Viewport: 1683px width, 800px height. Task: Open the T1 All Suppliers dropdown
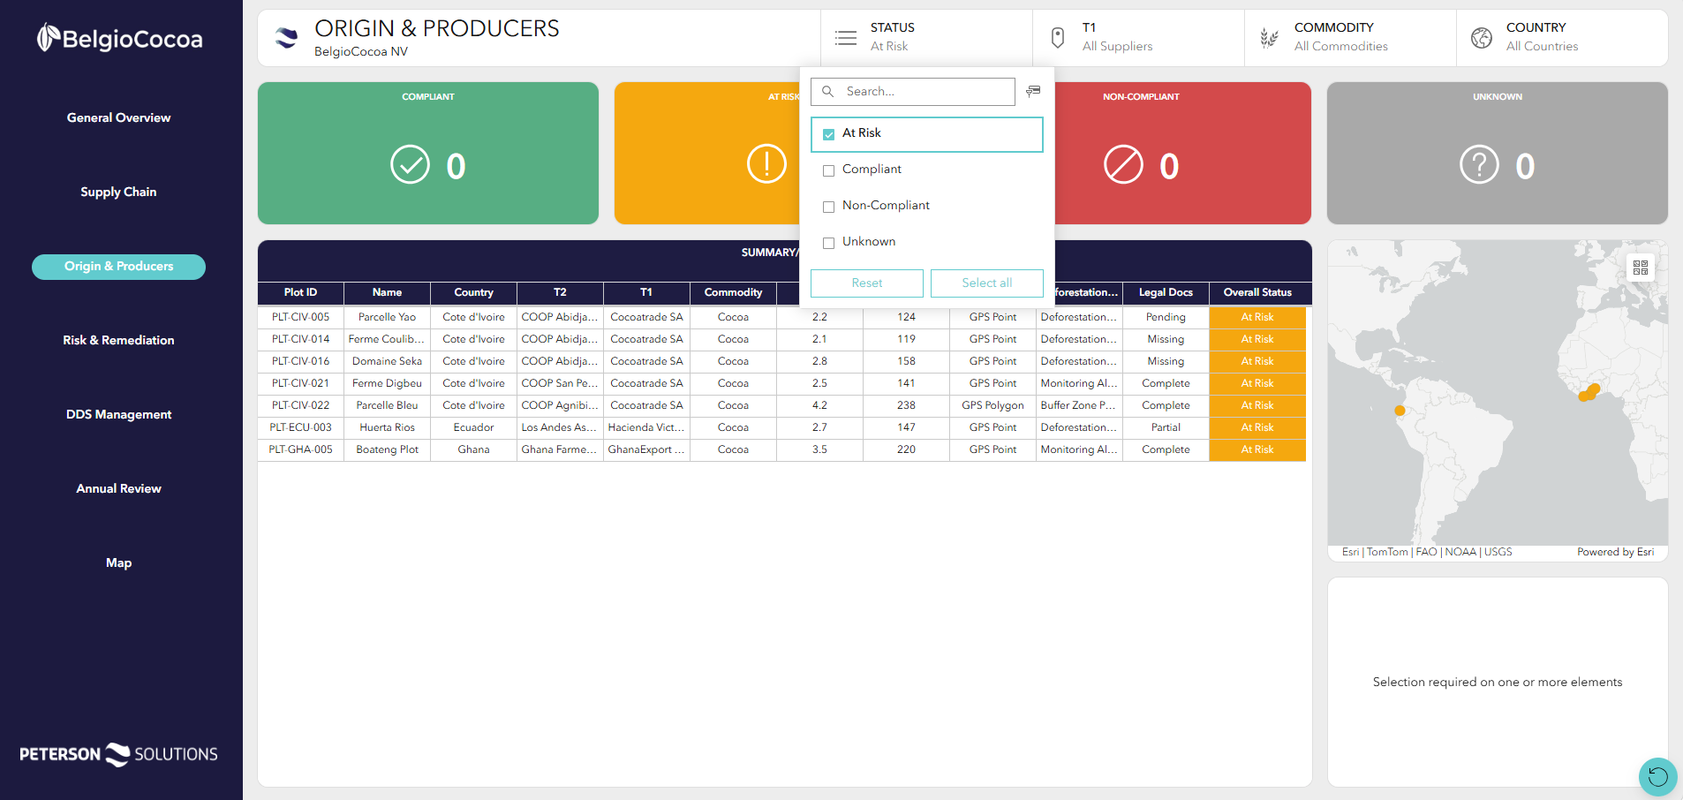point(1138,38)
